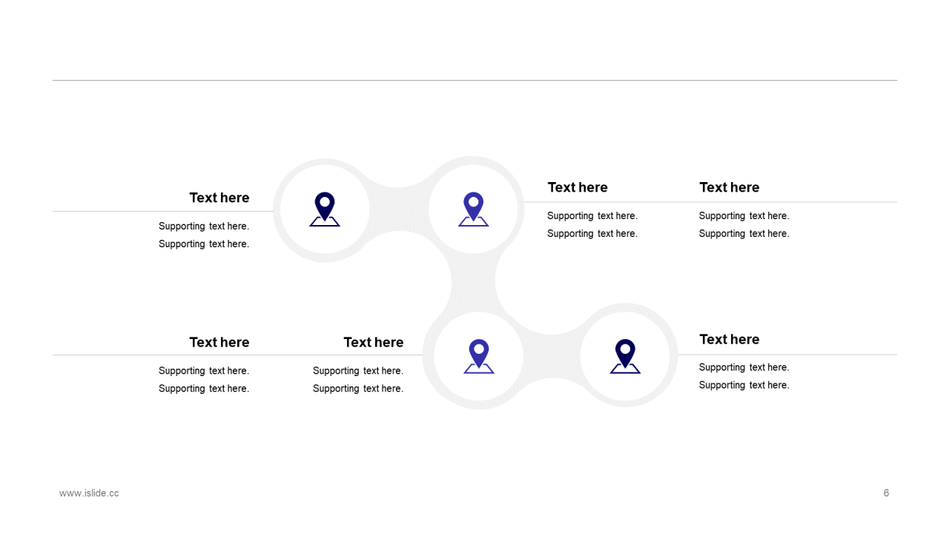Click first supporting line under top-right heading

pyautogui.click(x=744, y=216)
